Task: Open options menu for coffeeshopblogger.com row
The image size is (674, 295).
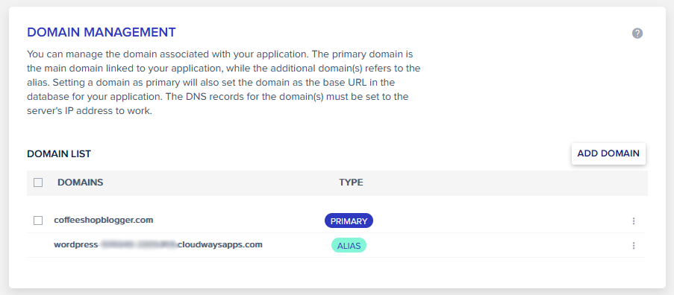Action: 633,221
